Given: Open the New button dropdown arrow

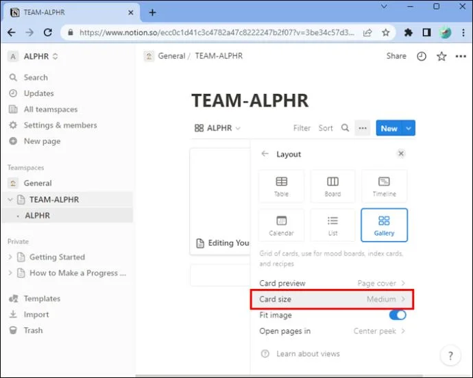Looking at the screenshot, I should coord(409,128).
